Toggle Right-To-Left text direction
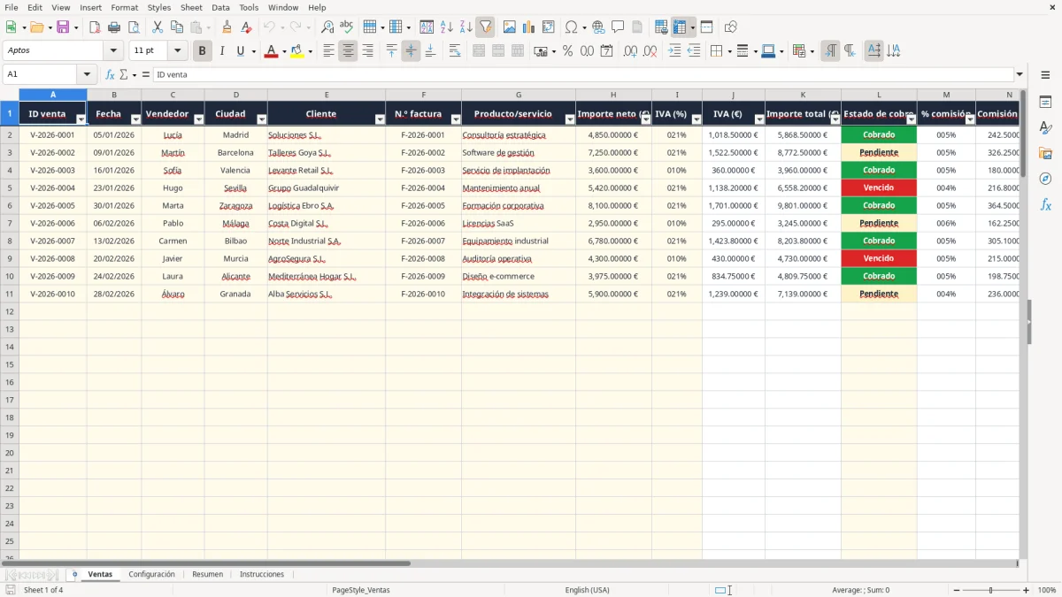This screenshot has height=597, width=1062. pos(850,51)
